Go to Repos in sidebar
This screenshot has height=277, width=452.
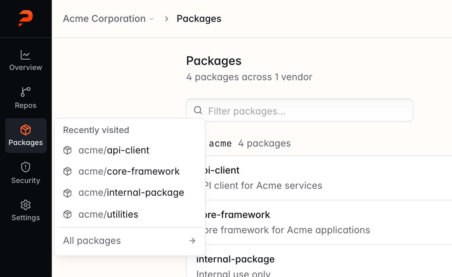(x=26, y=98)
